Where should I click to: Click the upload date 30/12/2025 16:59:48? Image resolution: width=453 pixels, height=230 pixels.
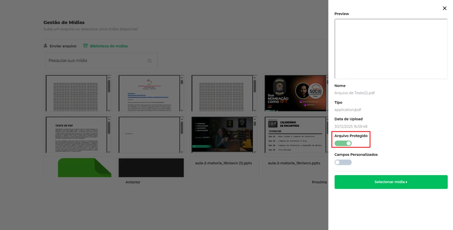point(351,126)
